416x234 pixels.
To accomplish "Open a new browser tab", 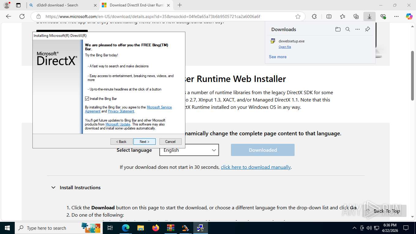I will point(180,5).
